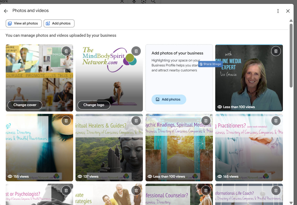The image size is (297, 205).
Task: Delete the Psychic Readings photo
Action: pyautogui.click(x=206, y=121)
